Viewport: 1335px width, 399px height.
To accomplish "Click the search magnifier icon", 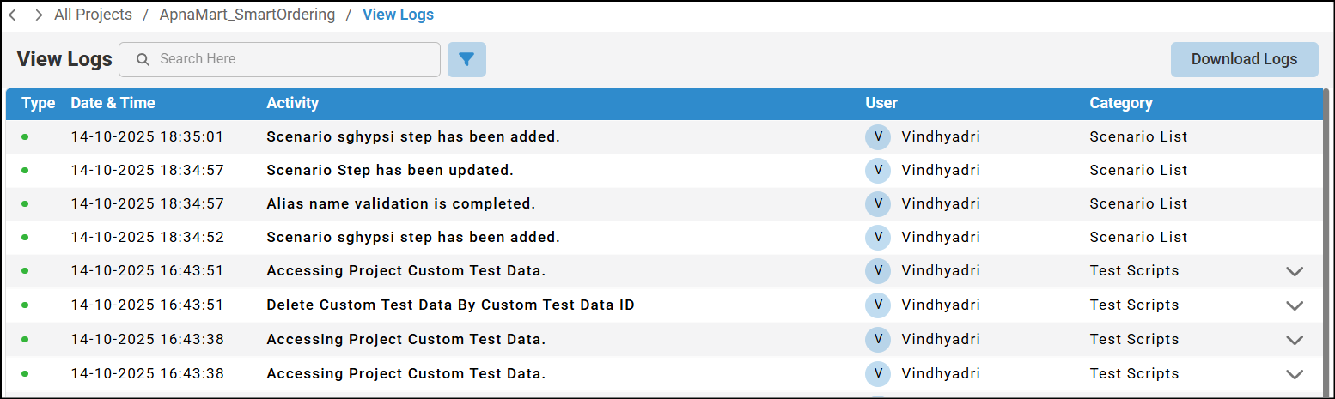I will tap(143, 59).
